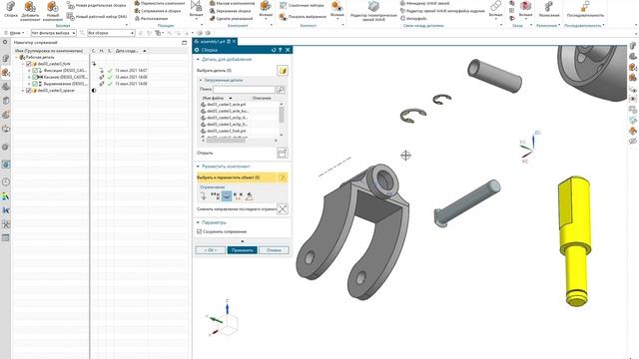Click reverse last constraint direction button

[x=282, y=209]
